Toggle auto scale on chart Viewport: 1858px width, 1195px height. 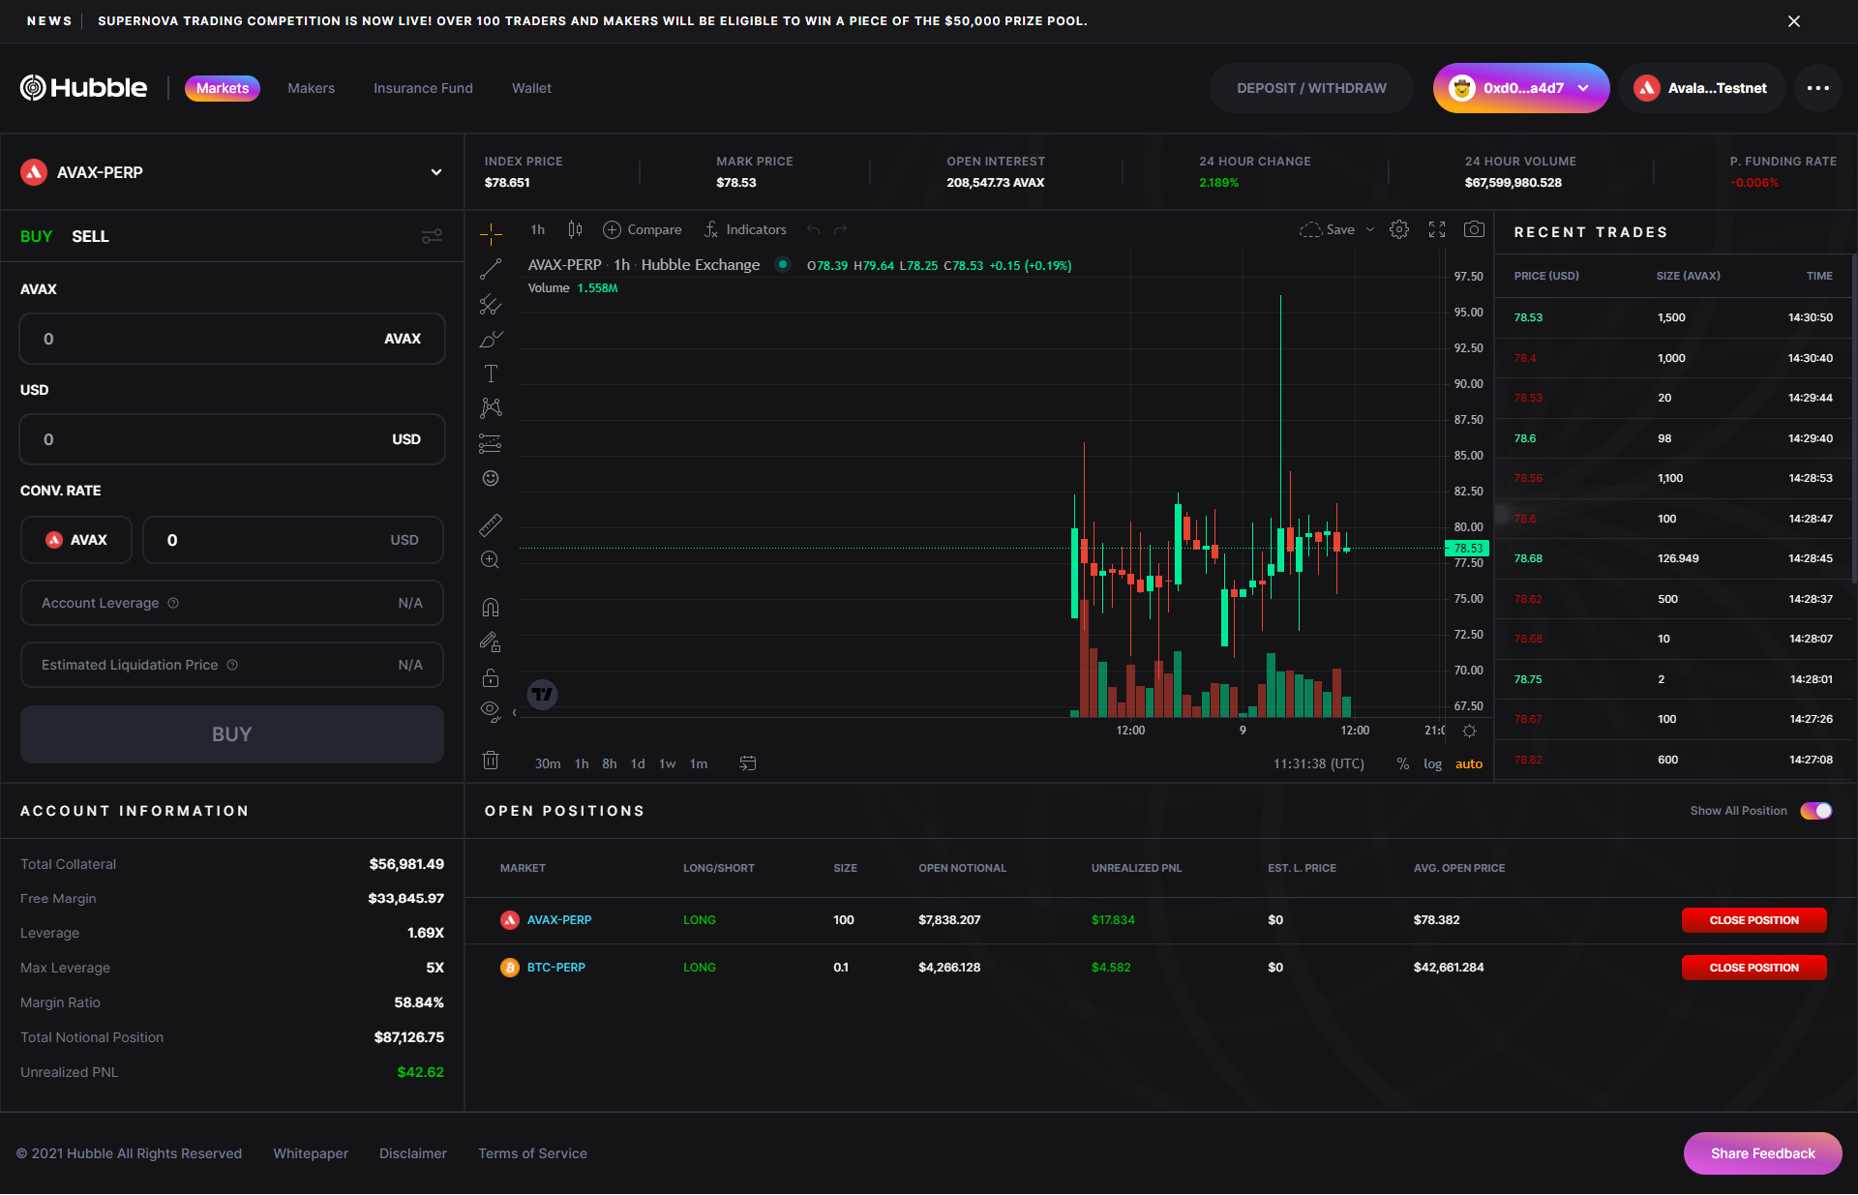[1469, 763]
